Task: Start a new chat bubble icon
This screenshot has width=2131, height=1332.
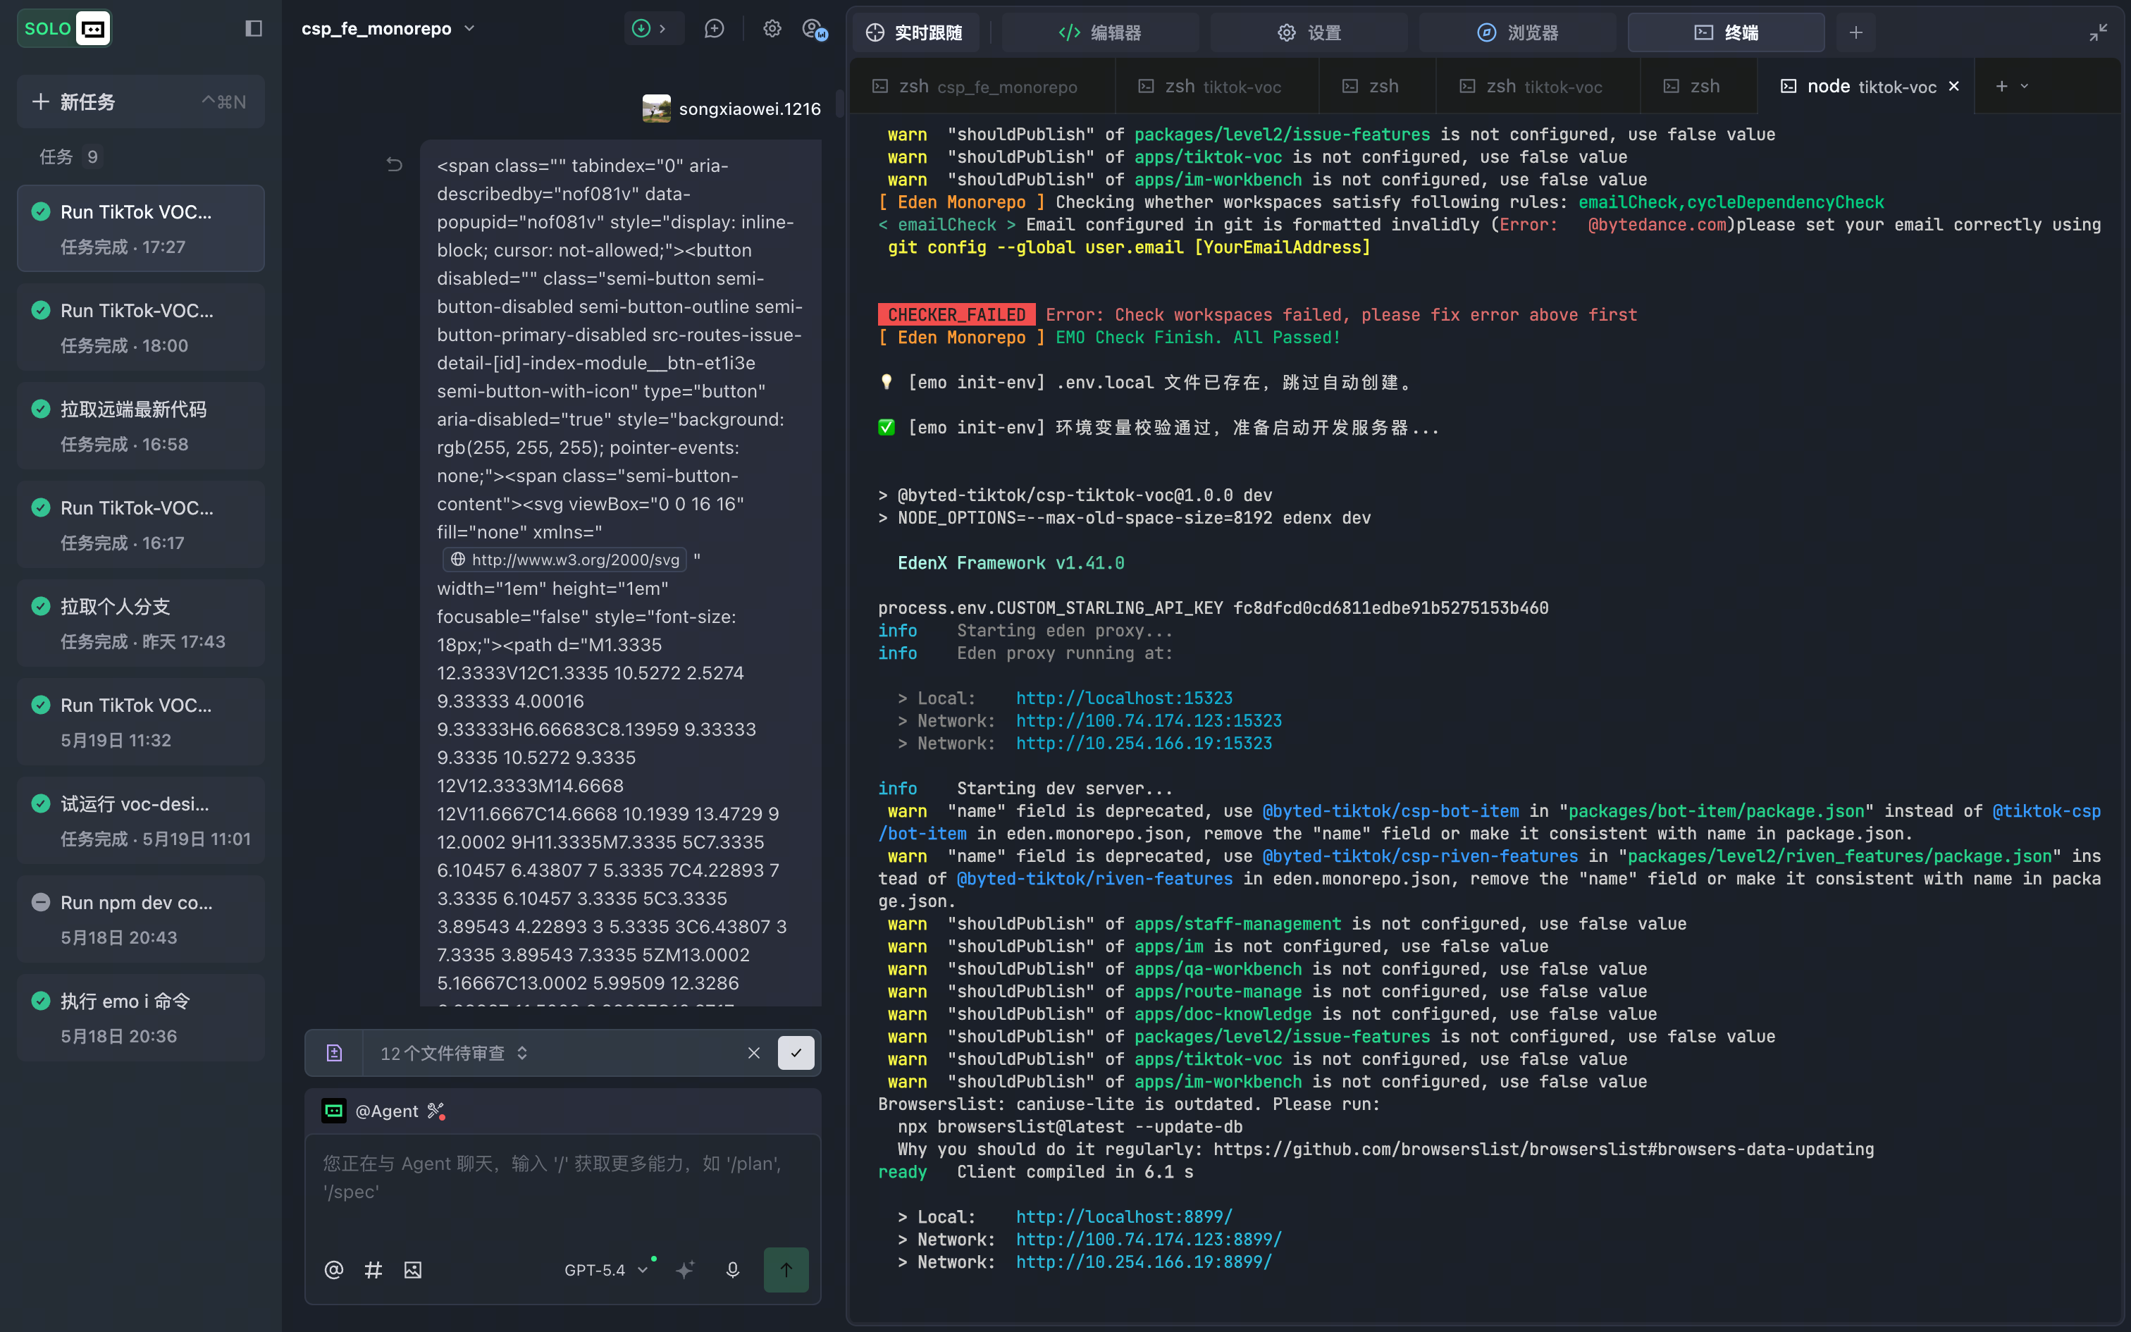Action: (x=714, y=28)
